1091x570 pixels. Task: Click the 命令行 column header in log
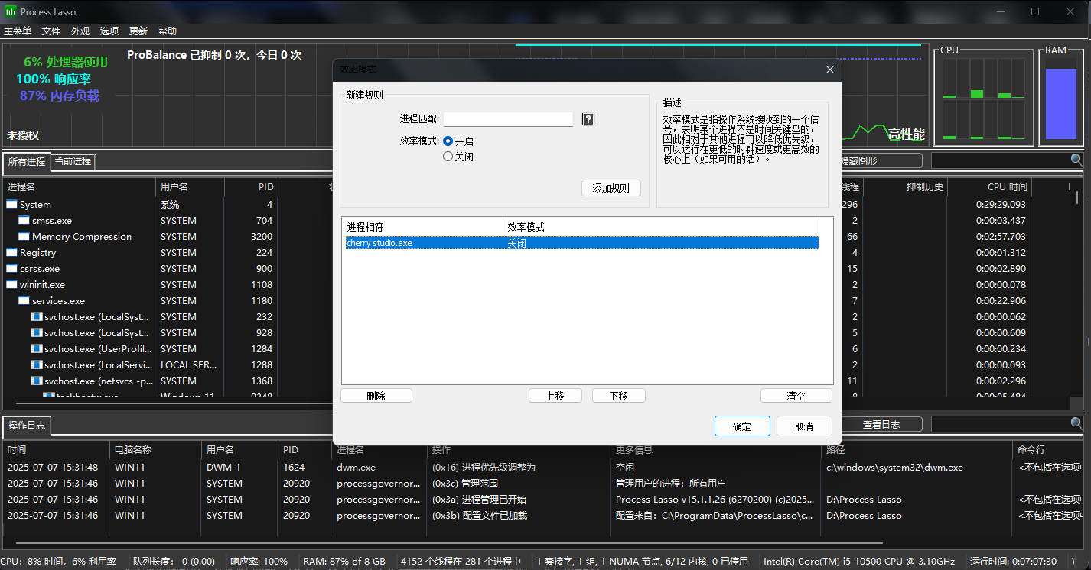coord(1050,450)
